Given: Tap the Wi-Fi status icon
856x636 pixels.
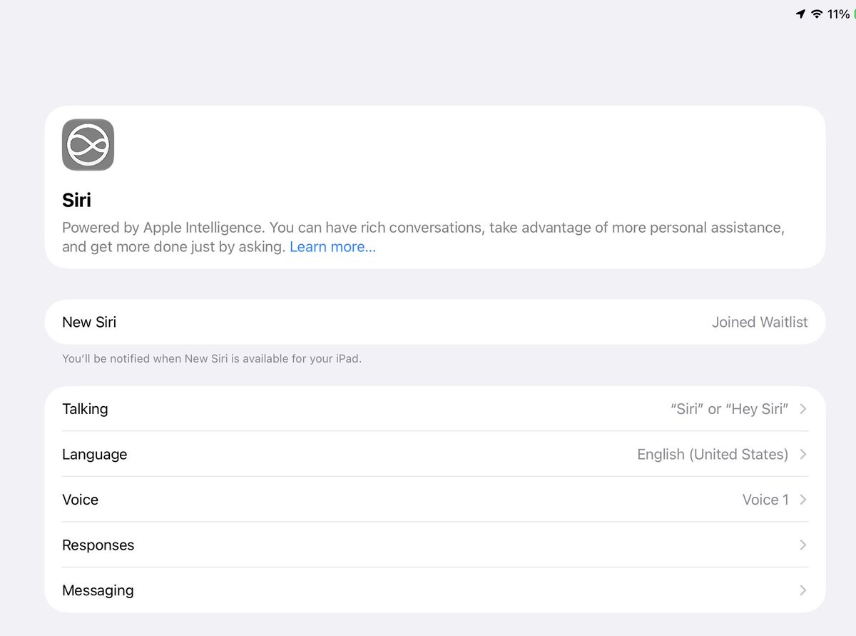Looking at the screenshot, I should pyautogui.click(x=817, y=14).
